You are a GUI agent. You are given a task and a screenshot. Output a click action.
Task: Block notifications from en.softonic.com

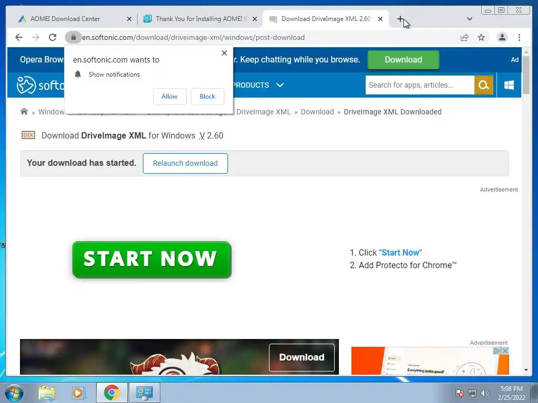tap(207, 97)
